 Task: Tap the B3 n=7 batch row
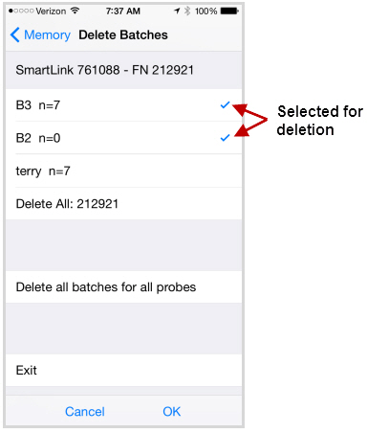click(x=123, y=105)
